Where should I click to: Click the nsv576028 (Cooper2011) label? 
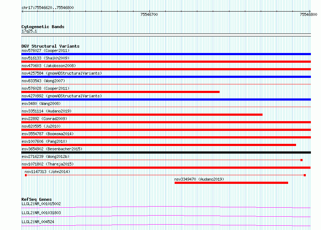click(45, 88)
